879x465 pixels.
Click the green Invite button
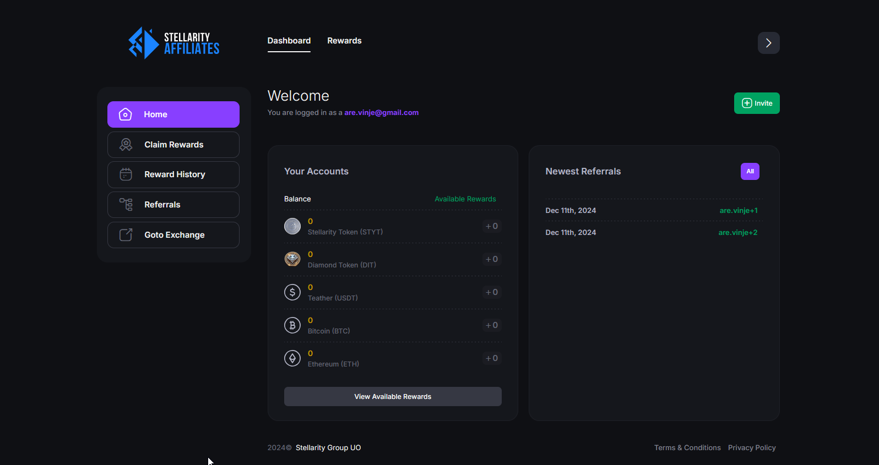point(757,103)
